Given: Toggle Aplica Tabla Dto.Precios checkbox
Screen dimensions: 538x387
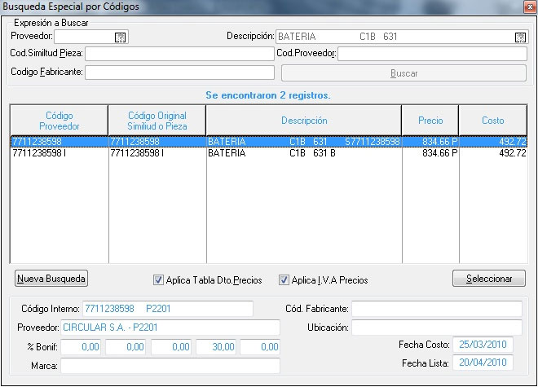Looking at the screenshot, I should (158, 280).
